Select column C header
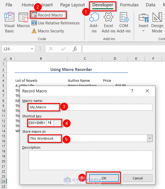 coord(85,59)
